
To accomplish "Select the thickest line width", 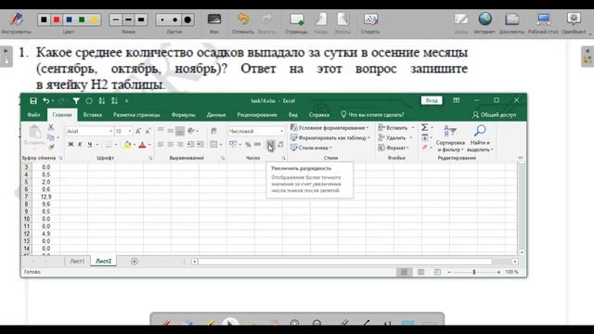I will tap(141, 19).
